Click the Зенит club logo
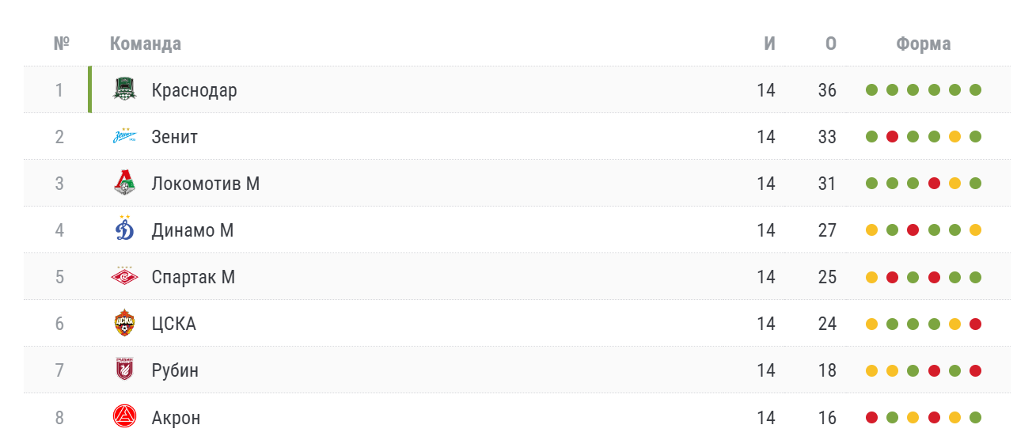 pyautogui.click(x=124, y=136)
